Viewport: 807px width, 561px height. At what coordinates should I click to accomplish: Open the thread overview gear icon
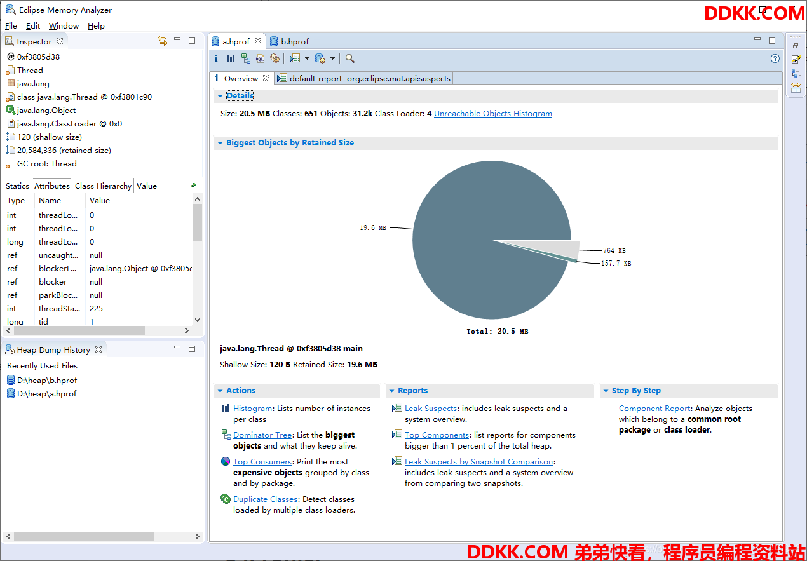point(275,58)
